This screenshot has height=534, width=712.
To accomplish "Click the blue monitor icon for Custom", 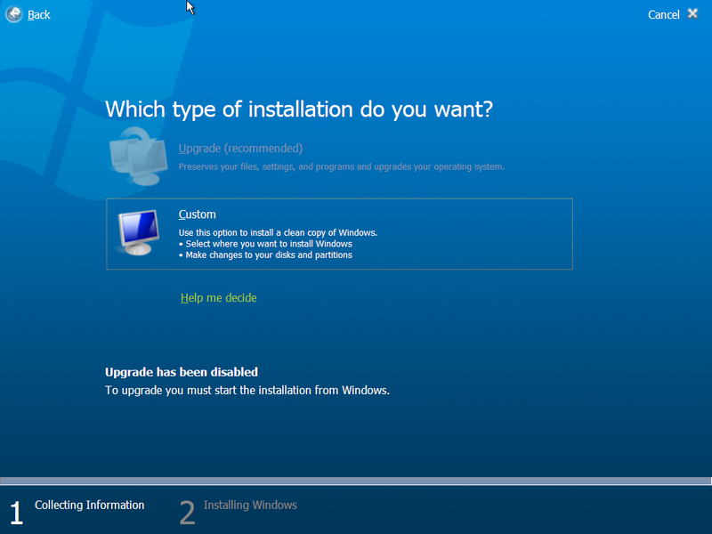I will click(138, 232).
